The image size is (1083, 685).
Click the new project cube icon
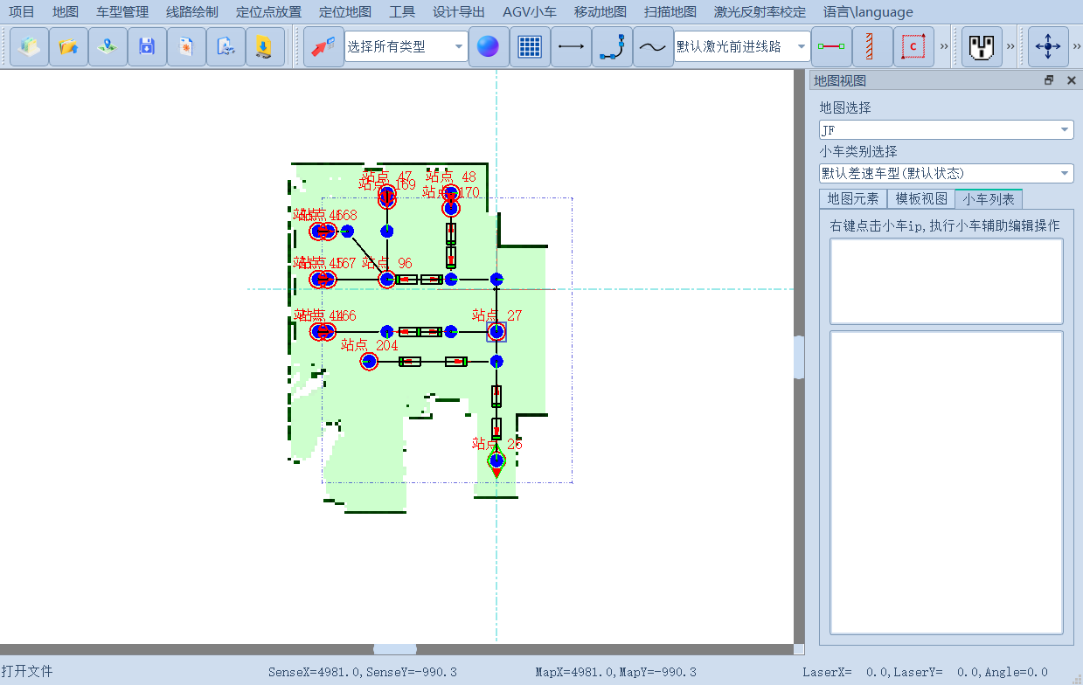(29, 46)
